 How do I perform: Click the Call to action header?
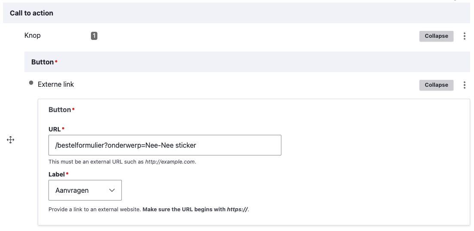[32, 13]
